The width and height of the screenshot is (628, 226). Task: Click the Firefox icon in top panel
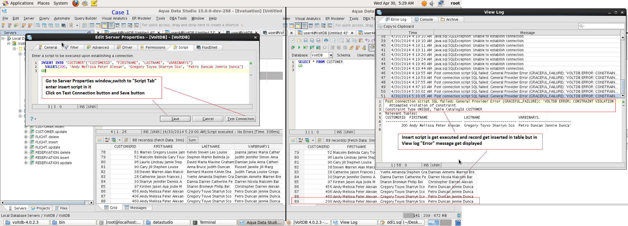(x=75, y=3)
